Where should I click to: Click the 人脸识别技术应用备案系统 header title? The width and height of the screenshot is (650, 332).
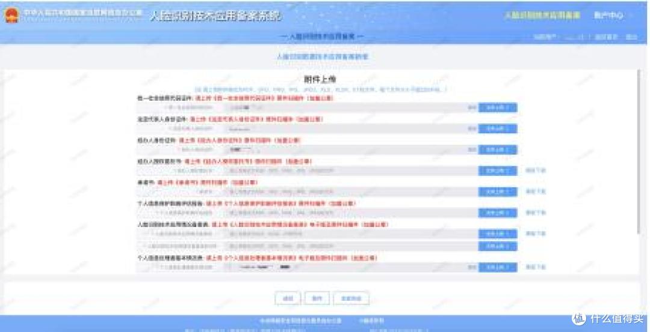[215, 16]
